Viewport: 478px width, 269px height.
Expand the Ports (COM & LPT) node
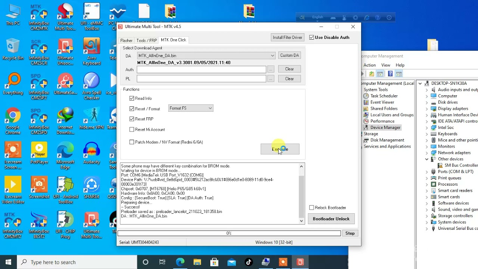click(426, 172)
